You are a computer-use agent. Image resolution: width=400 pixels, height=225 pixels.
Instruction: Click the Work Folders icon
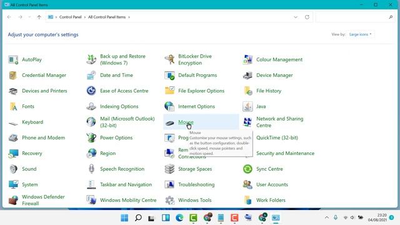point(247,200)
